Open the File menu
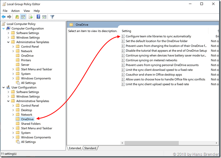The height and width of the screenshot is (158, 221). click(5, 11)
